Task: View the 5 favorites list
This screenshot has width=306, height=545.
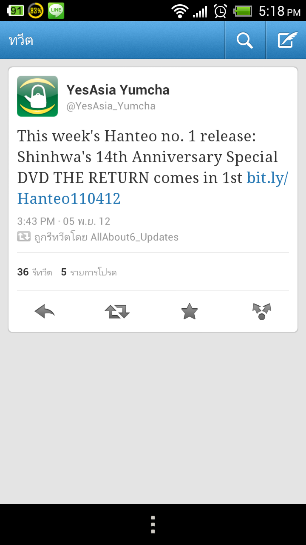Action: tap(89, 272)
